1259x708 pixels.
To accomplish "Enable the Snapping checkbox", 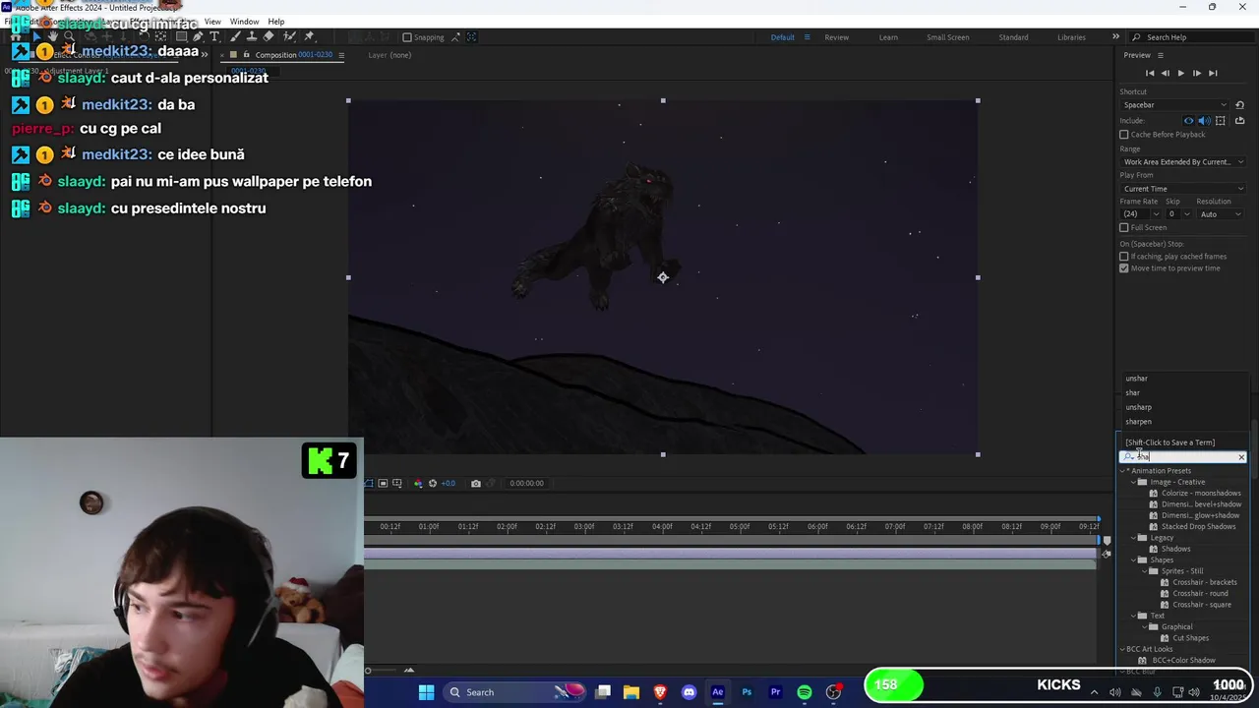I will click(407, 37).
